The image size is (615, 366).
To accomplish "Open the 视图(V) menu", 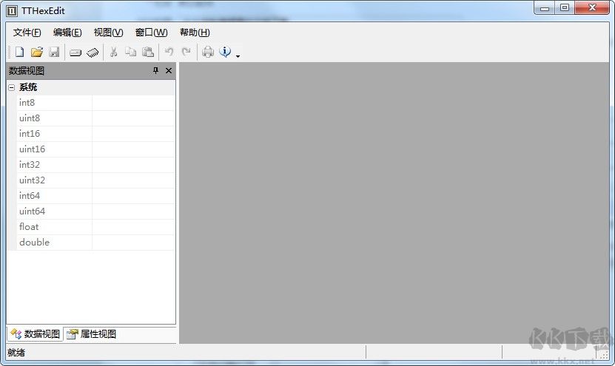I will [x=108, y=33].
